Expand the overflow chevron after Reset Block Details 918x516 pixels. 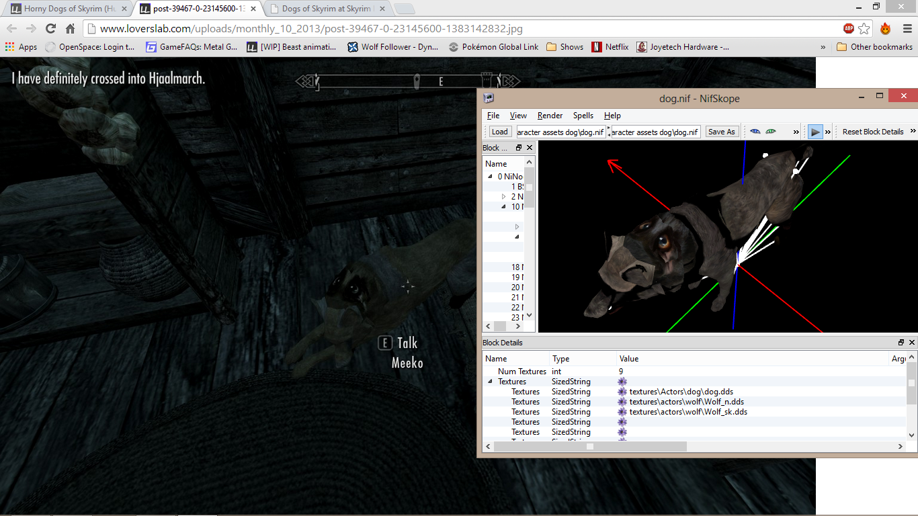tap(913, 132)
